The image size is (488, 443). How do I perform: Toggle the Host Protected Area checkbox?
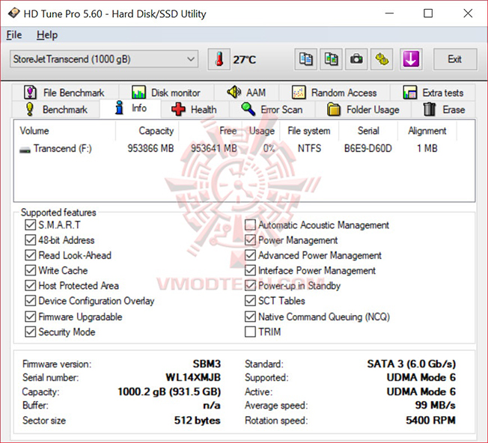(x=30, y=286)
